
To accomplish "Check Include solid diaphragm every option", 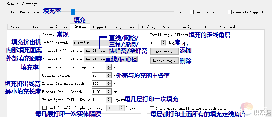I will (45, 108).
